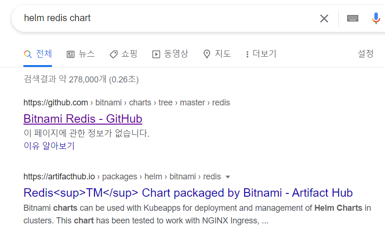Click '이 페이지에 관한 정보가 없습니다.' snippet text
Image resolution: width=385 pixels, height=244 pixels.
(x=87, y=133)
